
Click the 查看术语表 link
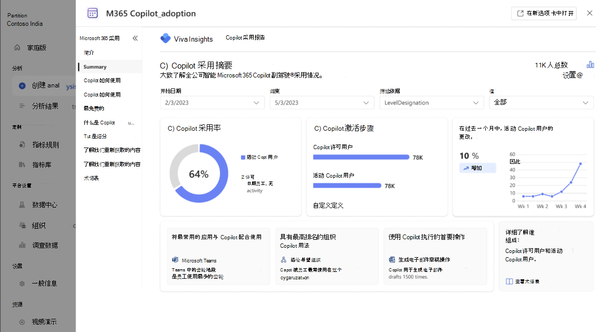tap(527, 281)
